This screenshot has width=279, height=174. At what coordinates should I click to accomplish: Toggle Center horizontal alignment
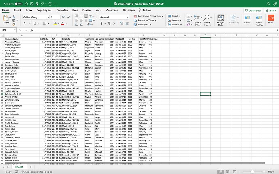pyautogui.click(x=81, y=20)
